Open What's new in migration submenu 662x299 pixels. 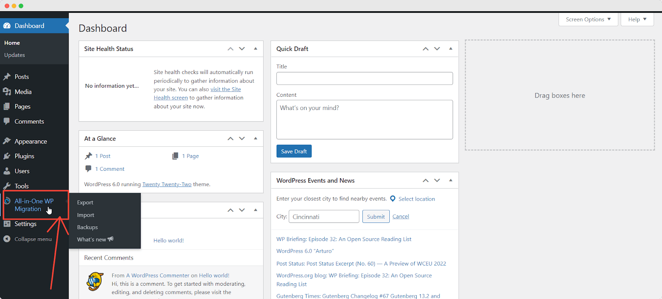click(95, 239)
